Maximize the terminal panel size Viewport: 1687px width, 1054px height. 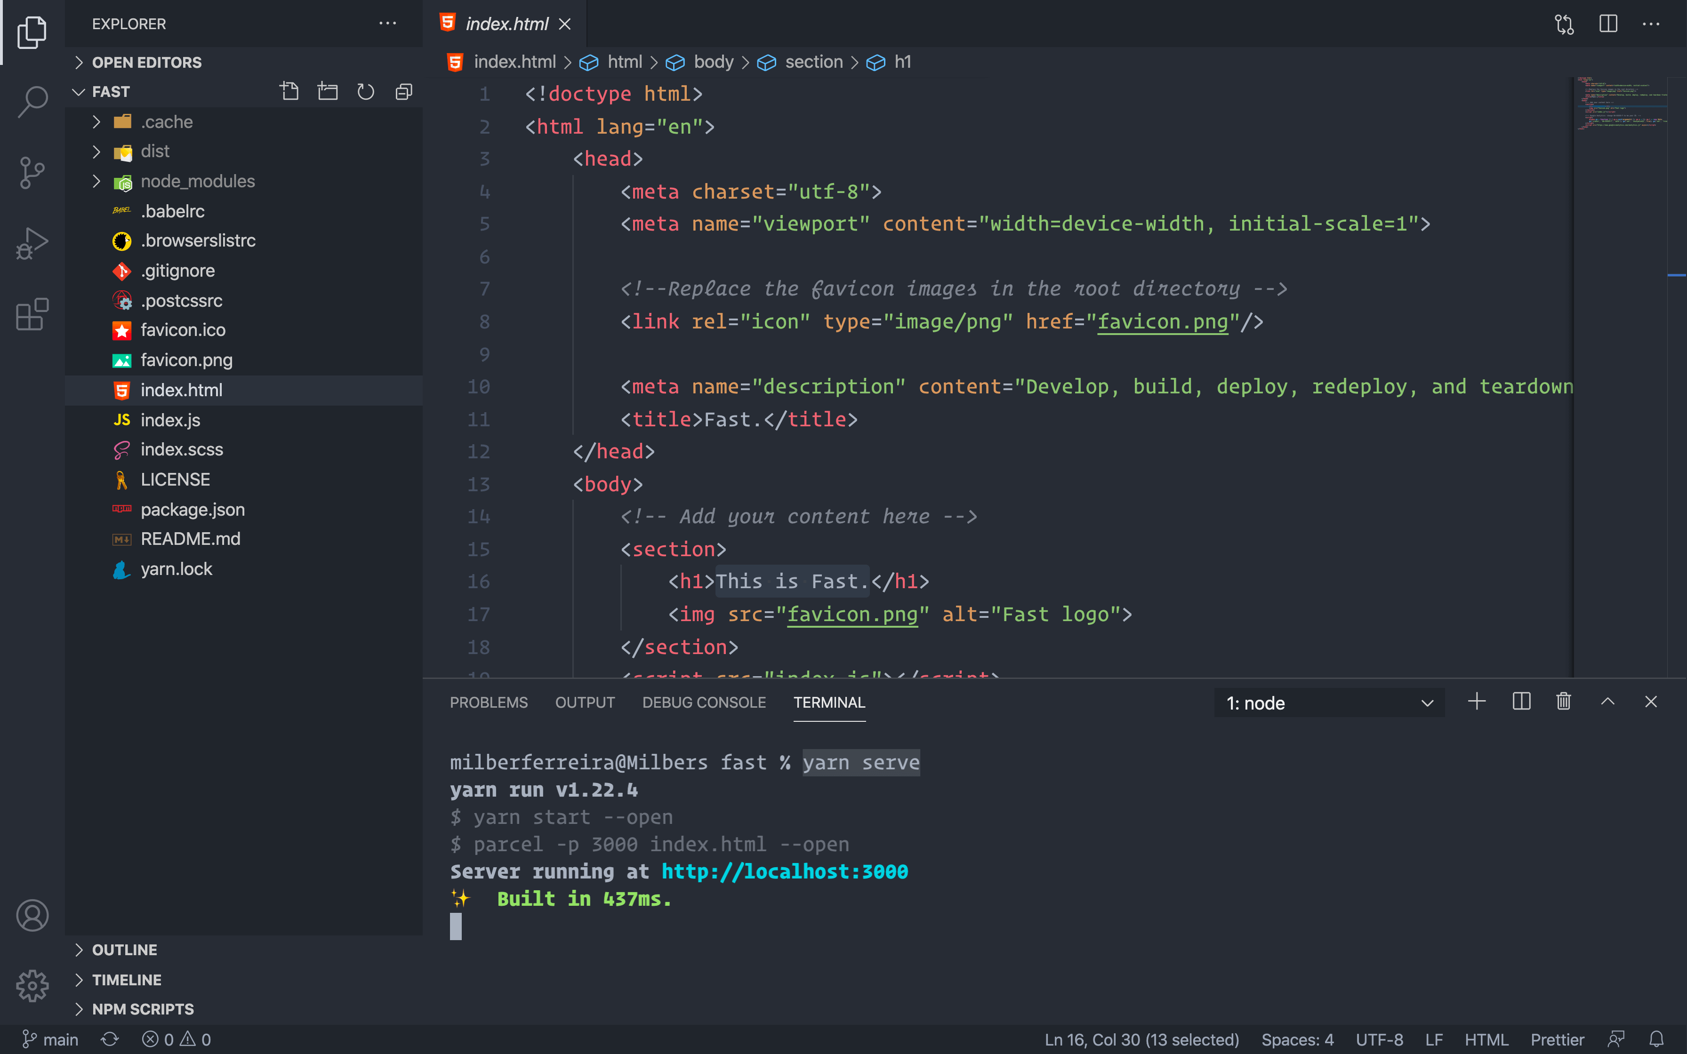tap(1607, 702)
